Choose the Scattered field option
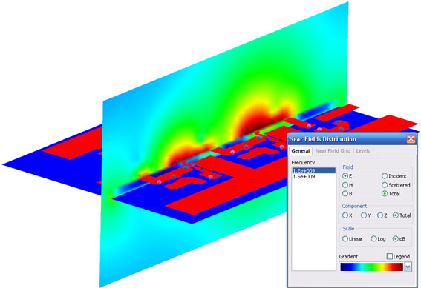This screenshot has width=421, height=288. 396,185
